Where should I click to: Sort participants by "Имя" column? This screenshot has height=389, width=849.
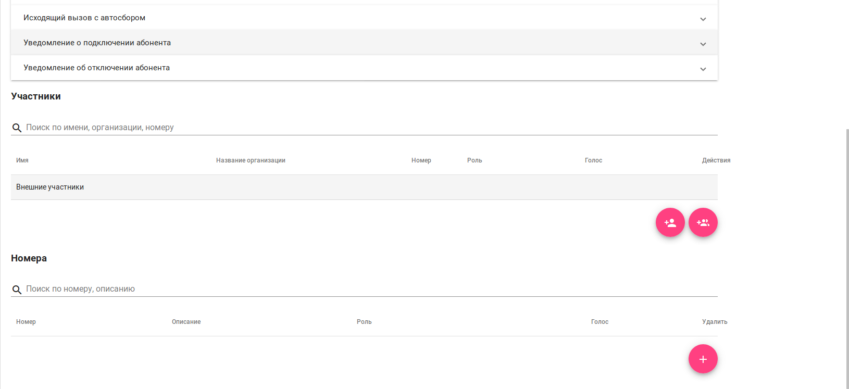click(x=22, y=160)
